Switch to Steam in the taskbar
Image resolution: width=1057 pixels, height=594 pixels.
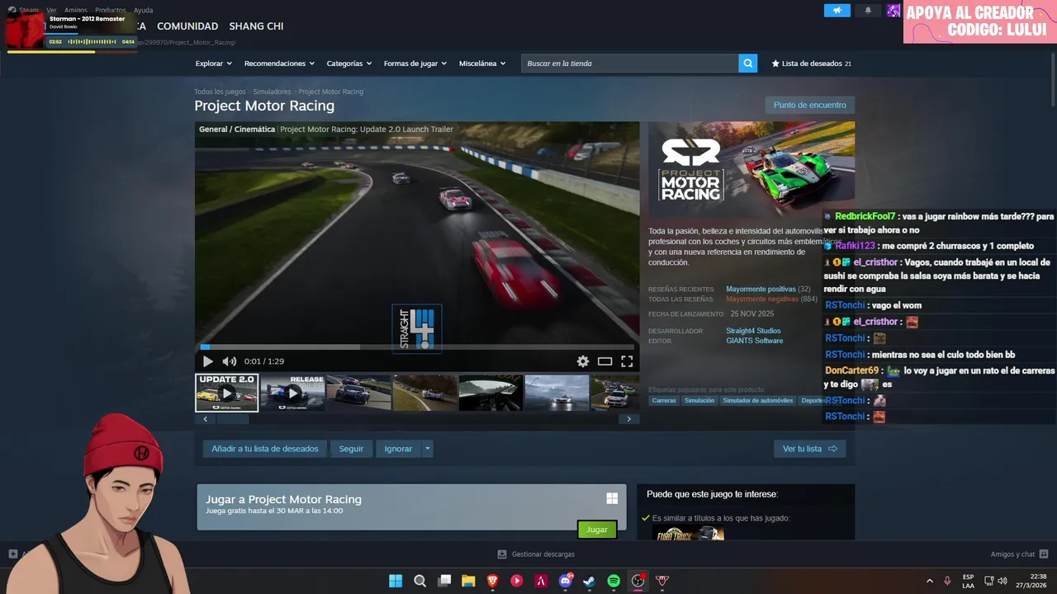click(x=590, y=581)
